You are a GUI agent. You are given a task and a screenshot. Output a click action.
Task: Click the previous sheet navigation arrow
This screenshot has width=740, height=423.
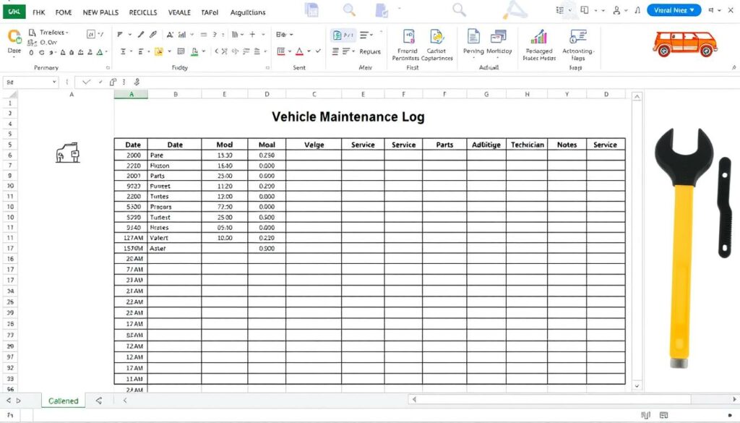point(9,401)
